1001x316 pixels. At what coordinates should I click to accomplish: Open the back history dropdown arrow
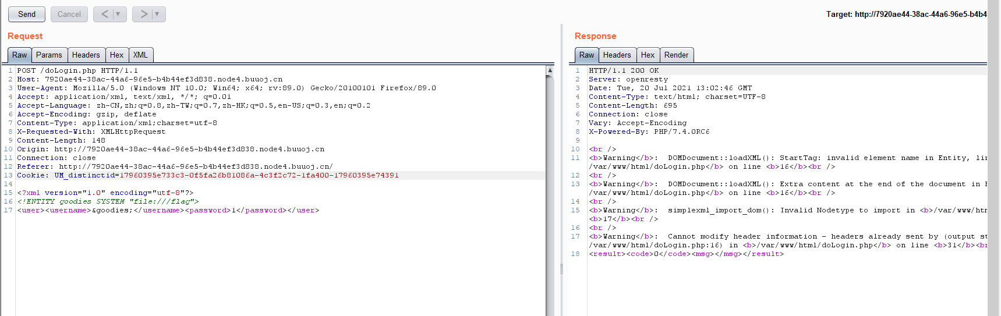coord(118,14)
